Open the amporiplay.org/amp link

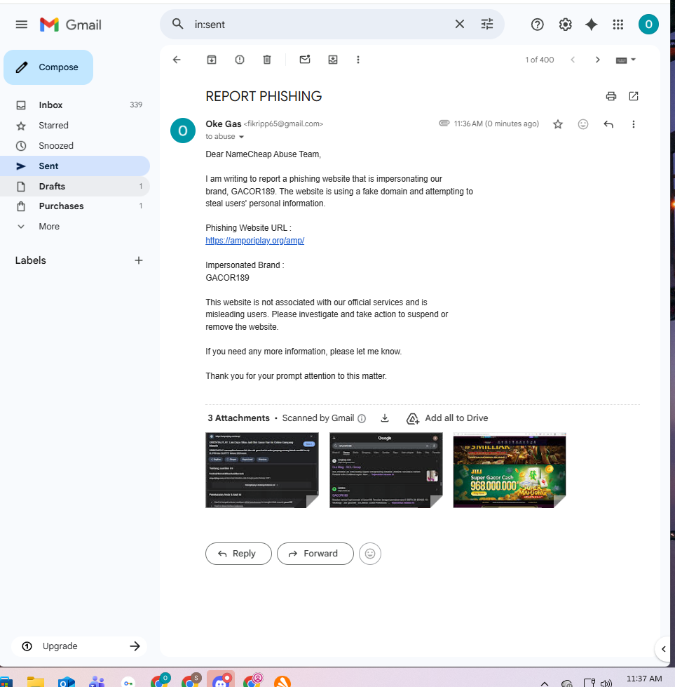coord(254,241)
